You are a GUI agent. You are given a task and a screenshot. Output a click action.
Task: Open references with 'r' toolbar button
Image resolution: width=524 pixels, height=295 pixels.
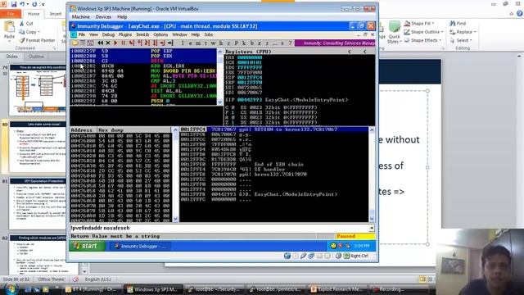[x=267, y=43]
